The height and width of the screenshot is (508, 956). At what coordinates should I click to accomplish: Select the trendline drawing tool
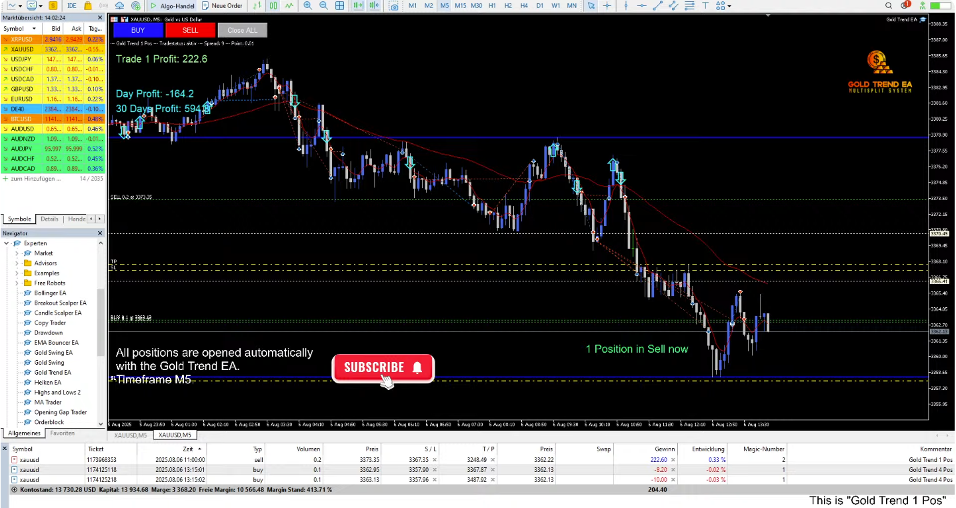coord(658,5)
